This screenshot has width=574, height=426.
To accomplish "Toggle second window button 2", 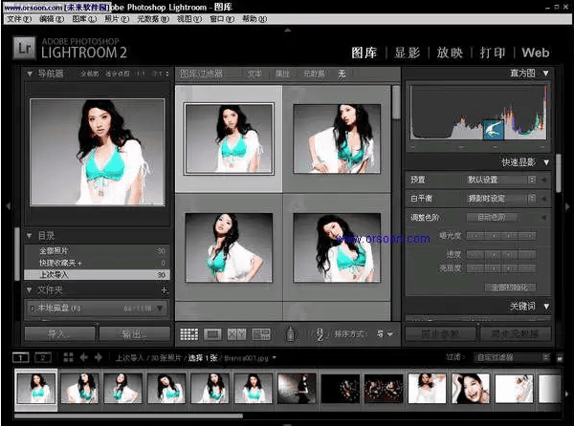I will tap(43, 357).
